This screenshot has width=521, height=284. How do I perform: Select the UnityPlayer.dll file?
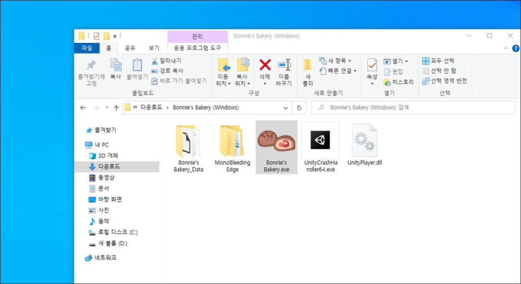click(x=364, y=145)
